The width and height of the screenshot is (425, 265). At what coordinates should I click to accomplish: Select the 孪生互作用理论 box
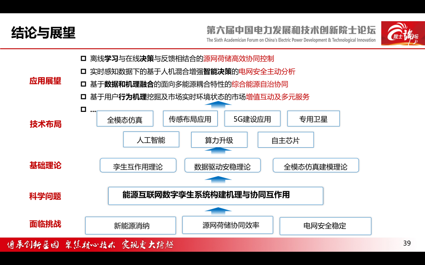[138, 166]
